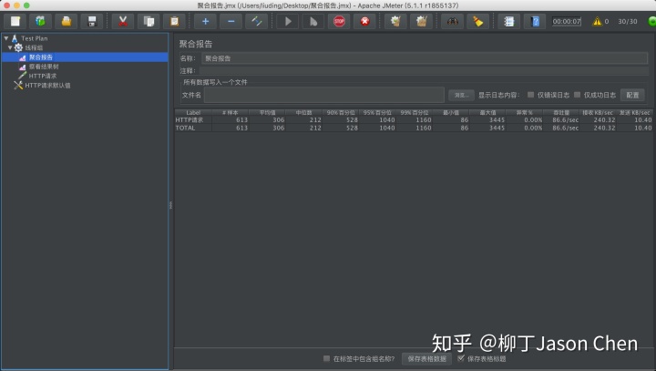656x371 pixels.
Task: Clear current results with broom icon
Action: coord(395,21)
